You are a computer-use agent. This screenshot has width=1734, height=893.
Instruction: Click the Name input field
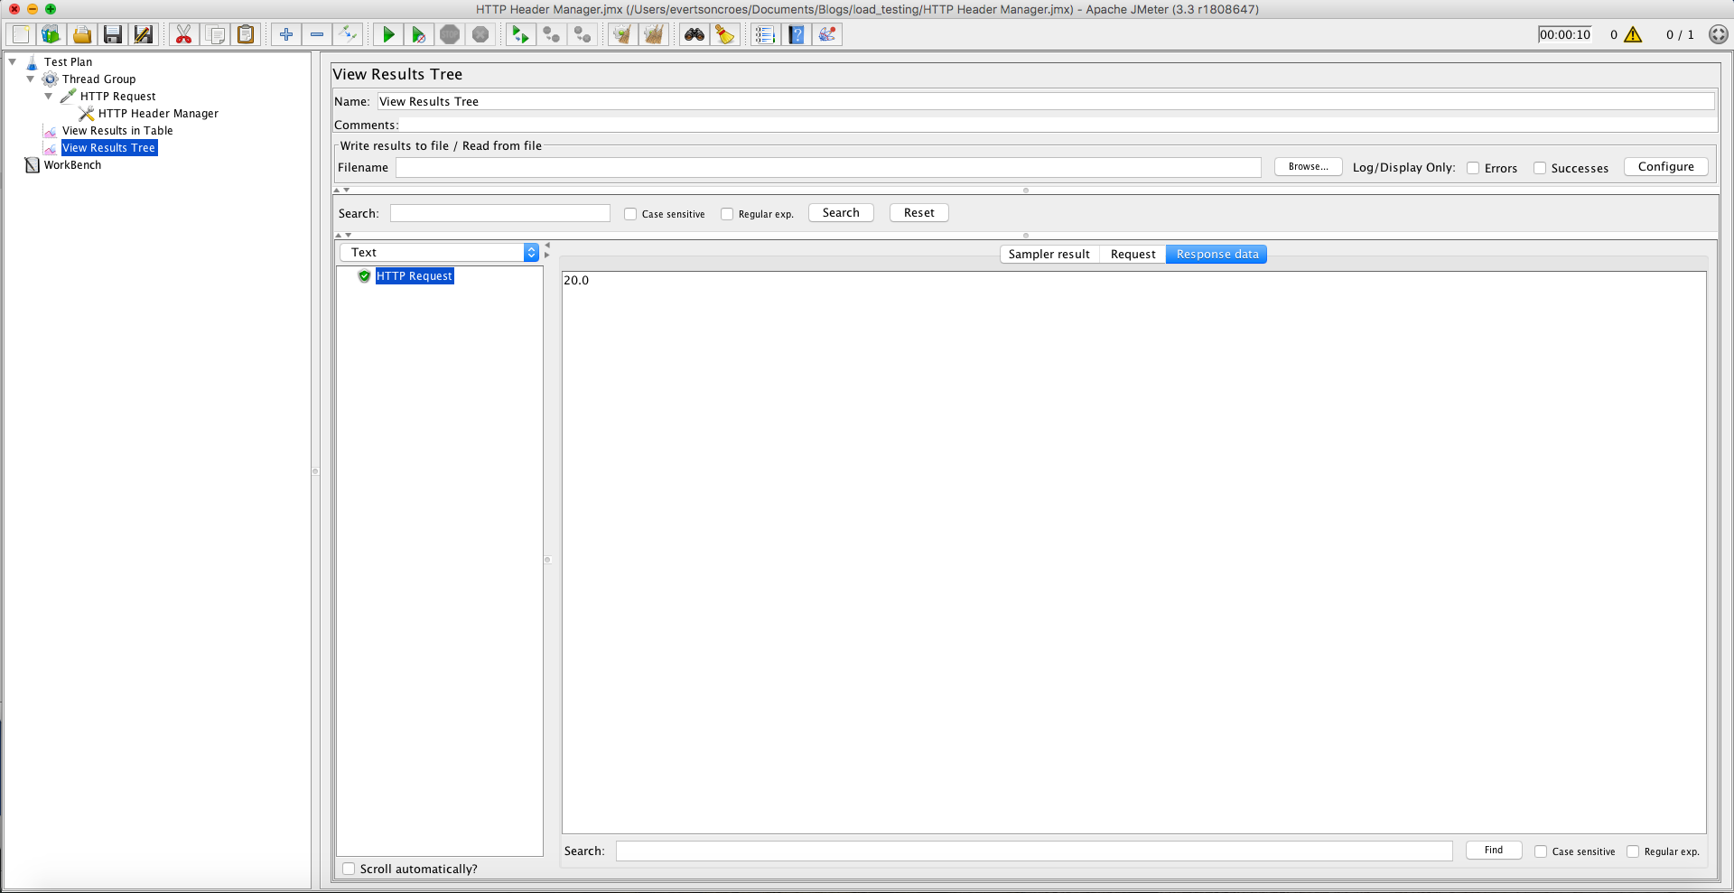point(1046,101)
